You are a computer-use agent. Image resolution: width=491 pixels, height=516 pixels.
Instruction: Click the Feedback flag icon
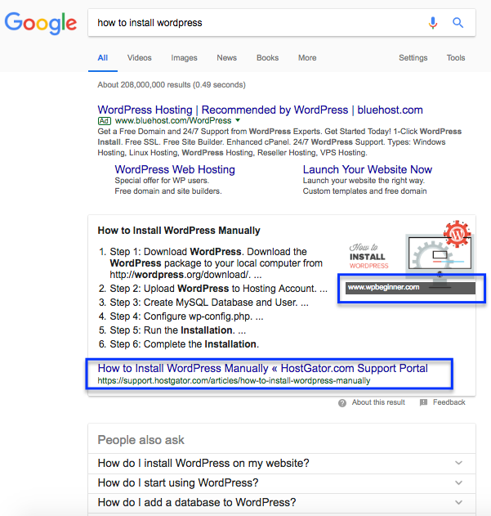pos(423,402)
